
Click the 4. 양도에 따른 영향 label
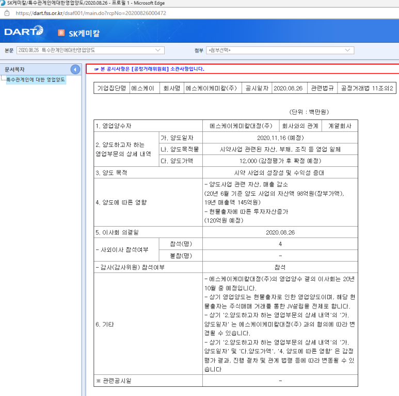(x=121, y=202)
